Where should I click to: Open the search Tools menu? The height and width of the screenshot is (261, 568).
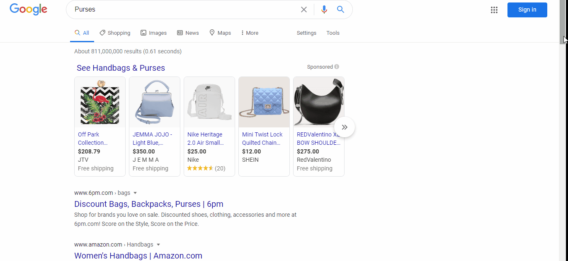tap(333, 33)
